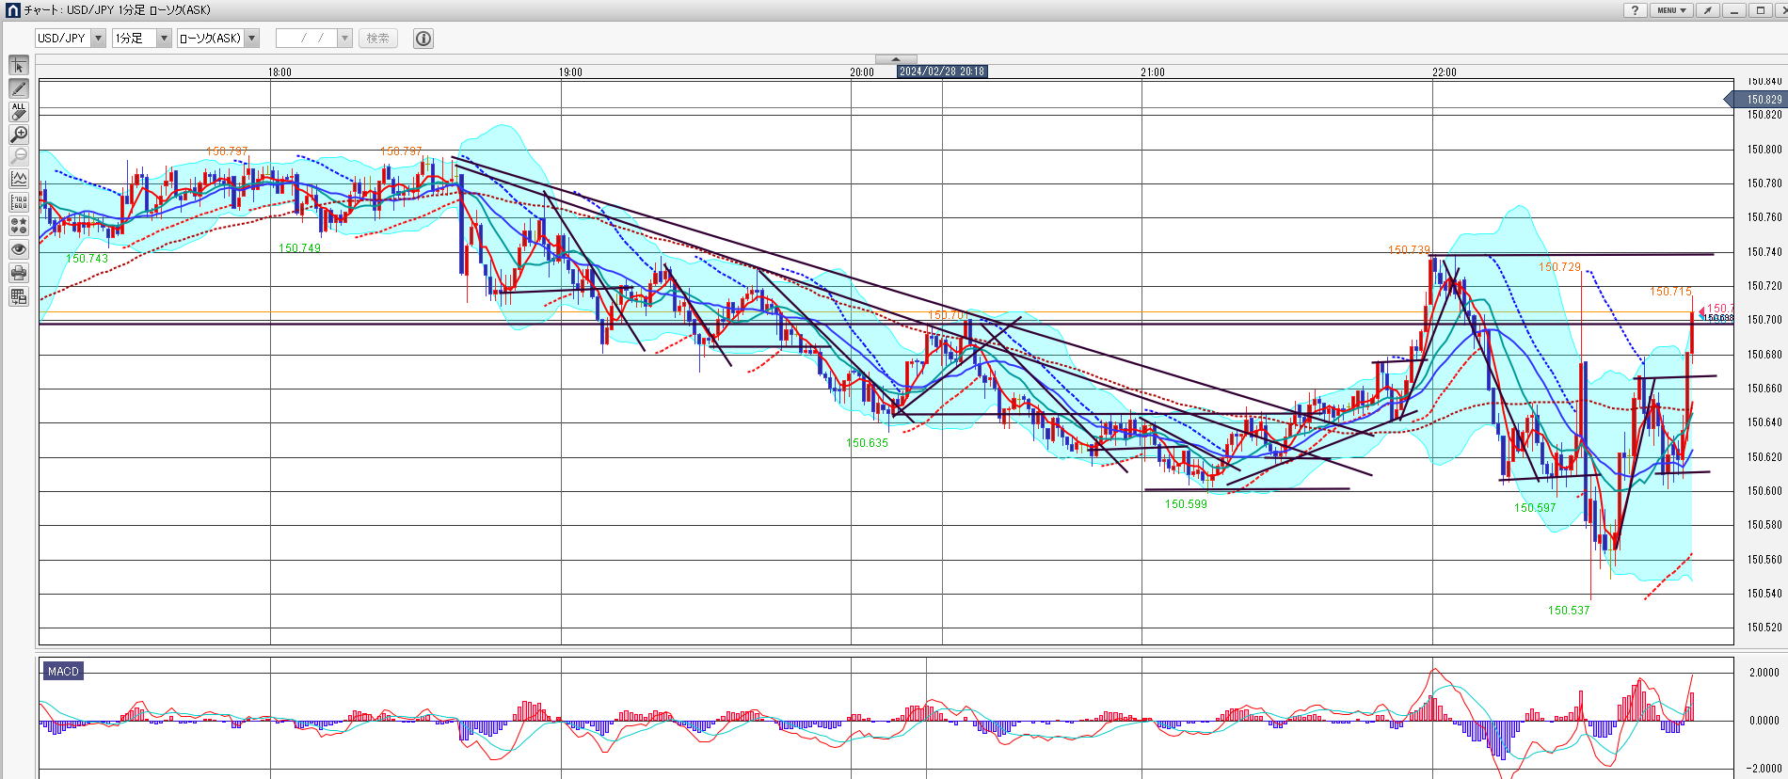1788x779 pixels.
Task: Click the save chart layout icon
Action: 19,296
